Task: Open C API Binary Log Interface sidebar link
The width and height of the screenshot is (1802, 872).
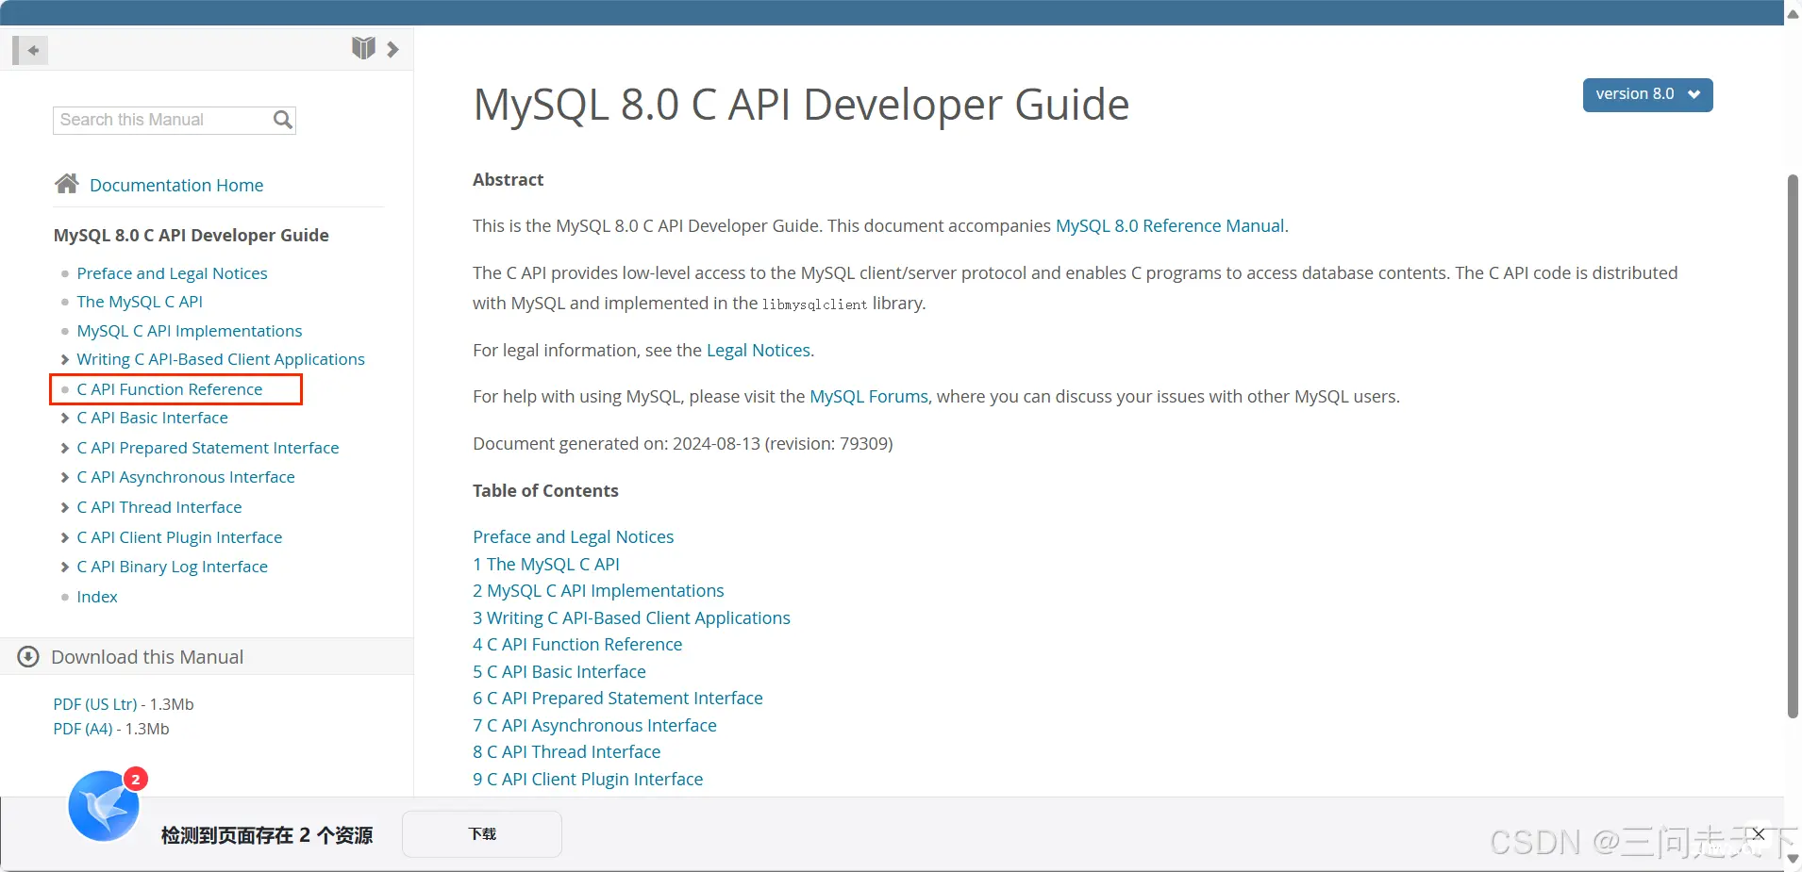Action: point(173,567)
